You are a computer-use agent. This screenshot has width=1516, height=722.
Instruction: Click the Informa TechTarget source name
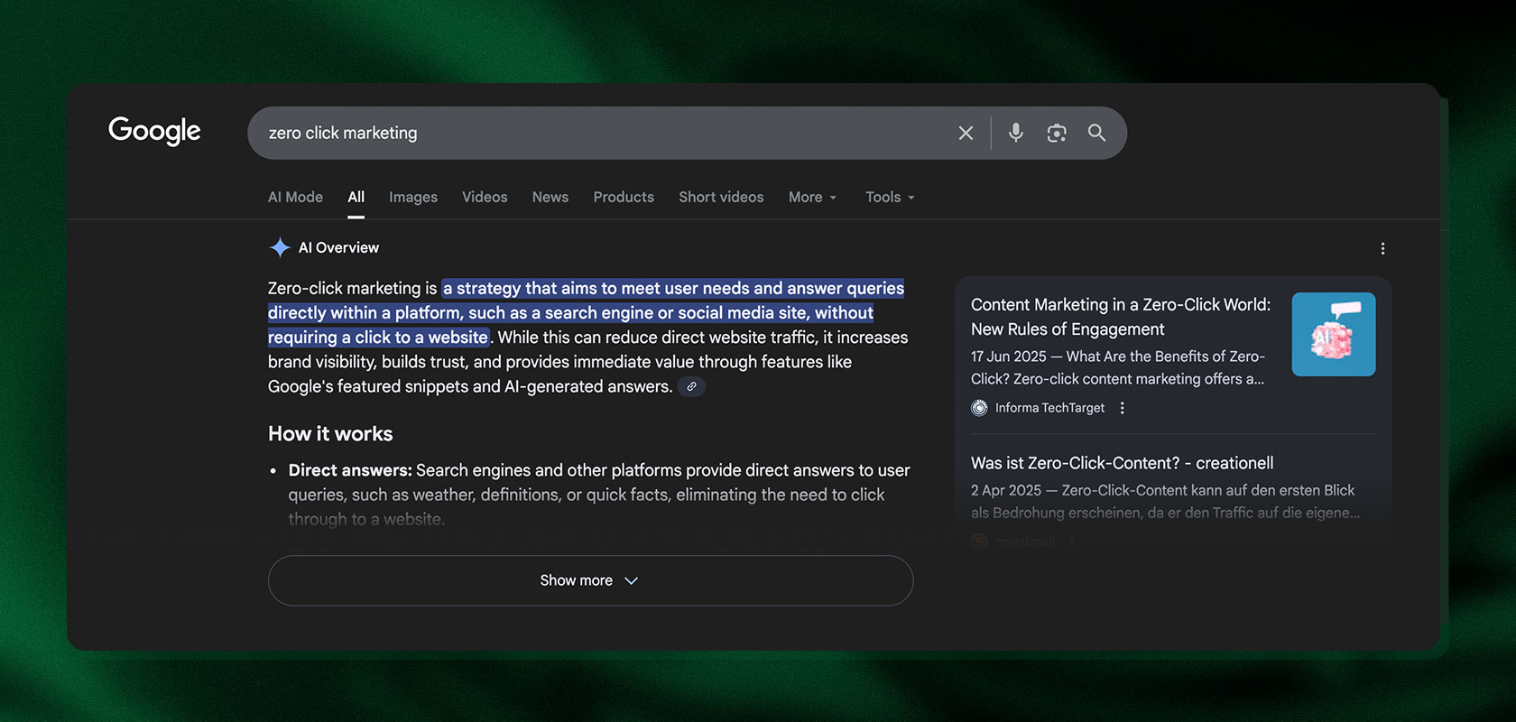[1049, 408]
